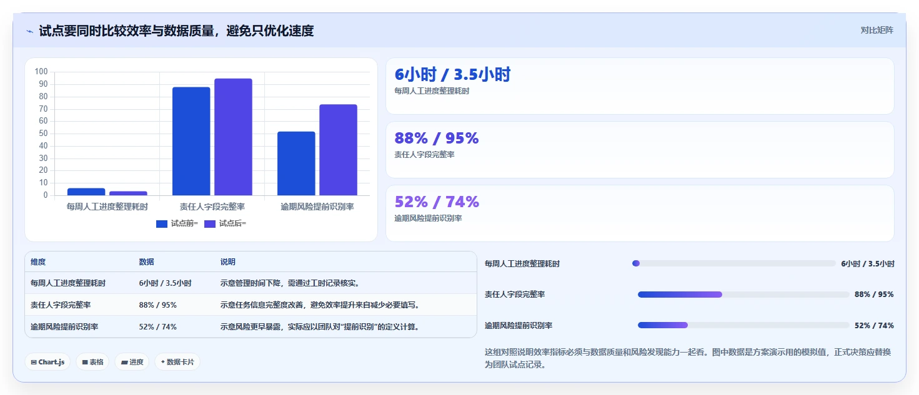Click the 试点前 bar for 责任人字段完整率
The image size is (919, 395).
[x=191, y=141]
